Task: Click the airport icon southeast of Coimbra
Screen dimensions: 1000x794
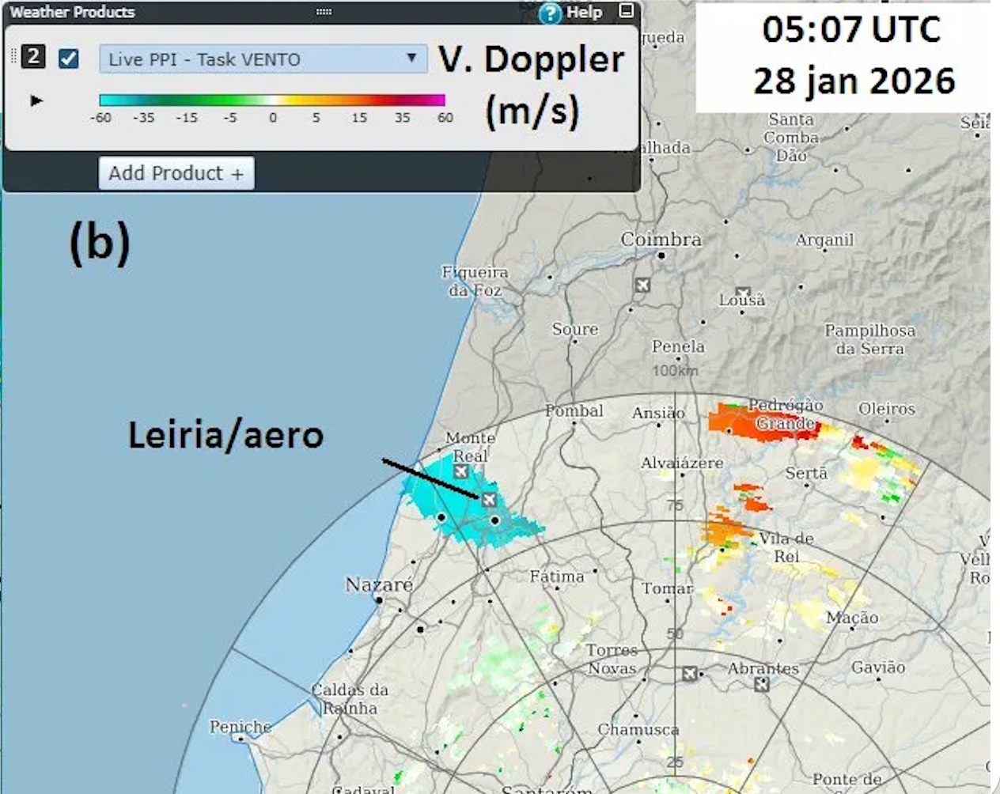Action: coord(642,285)
